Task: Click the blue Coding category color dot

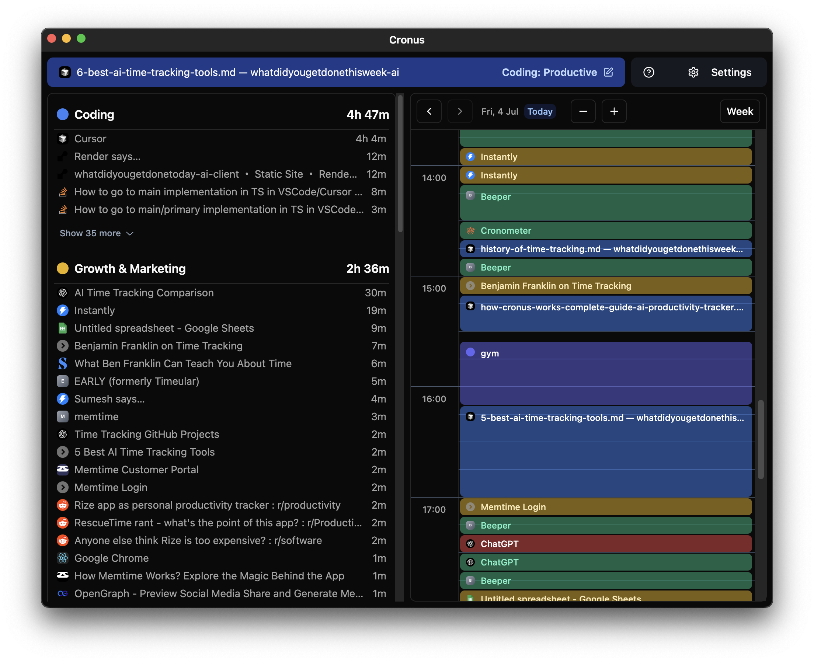Action: tap(63, 114)
